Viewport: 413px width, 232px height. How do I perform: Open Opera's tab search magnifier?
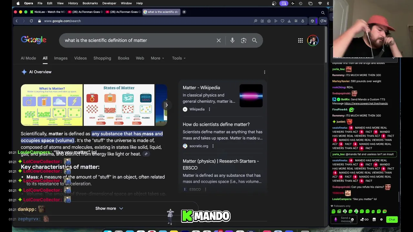323,13
